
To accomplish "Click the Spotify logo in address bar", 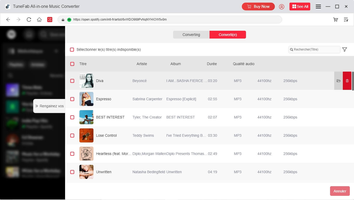I will (69, 20).
